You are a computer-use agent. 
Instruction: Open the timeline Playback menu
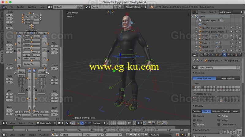pos(44,135)
